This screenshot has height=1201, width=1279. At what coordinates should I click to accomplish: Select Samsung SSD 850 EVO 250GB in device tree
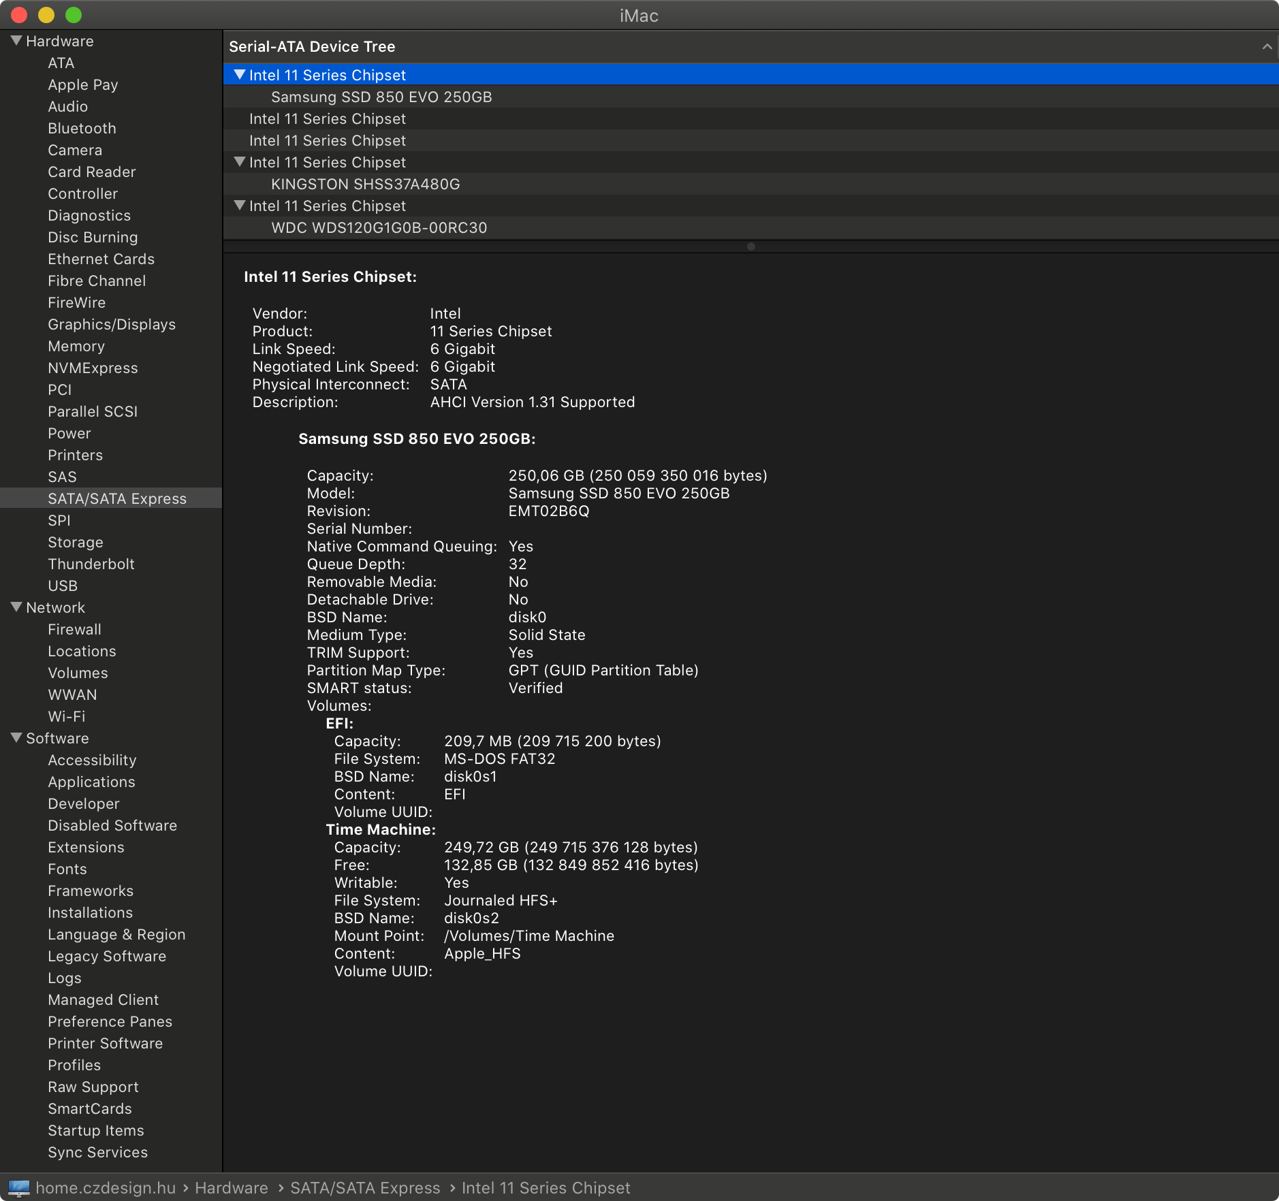pyautogui.click(x=751, y=97)
